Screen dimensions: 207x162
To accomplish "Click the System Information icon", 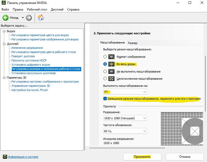I will pyautogui.click(x=5, y=157).
